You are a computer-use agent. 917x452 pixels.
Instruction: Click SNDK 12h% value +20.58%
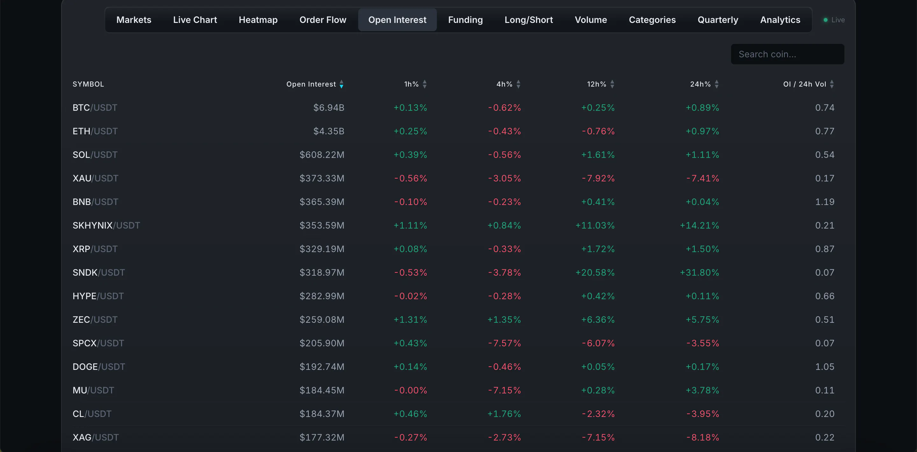[595, 272]
